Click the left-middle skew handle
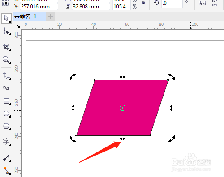The width and height of the screenshot is (224, 177). coord(73,108)
